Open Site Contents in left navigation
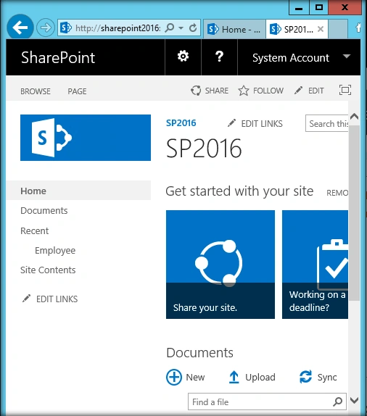 tap(48, 270)
